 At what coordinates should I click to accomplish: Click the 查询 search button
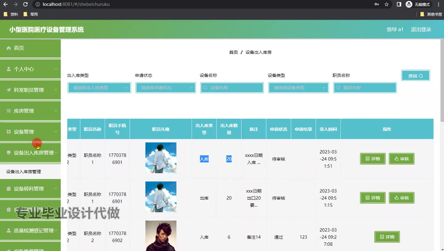415,76
